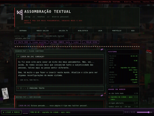Play track 'miragem ambulante'
The height and width of the screenshot is (116, 154).
[123, 103]
